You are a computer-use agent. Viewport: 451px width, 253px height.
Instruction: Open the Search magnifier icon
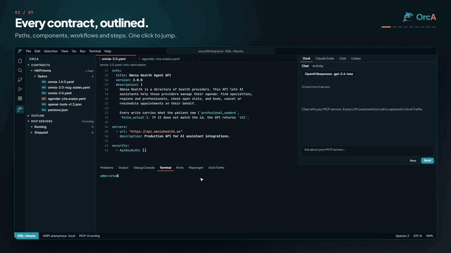pyautogui.click(x=20, y=70)
